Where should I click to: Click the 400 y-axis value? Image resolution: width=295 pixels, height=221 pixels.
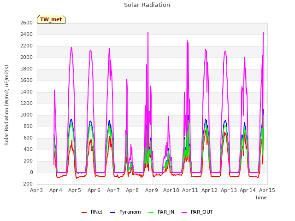(x=28, y=149)
